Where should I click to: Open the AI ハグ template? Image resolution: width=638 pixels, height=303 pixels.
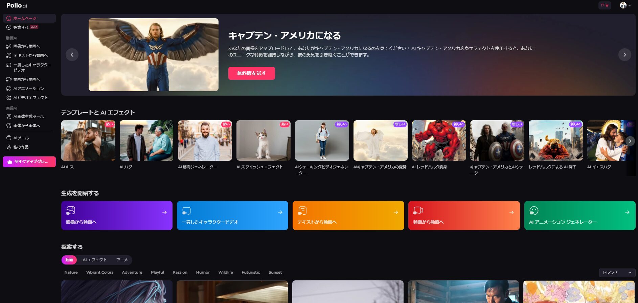tap(146, 141)
